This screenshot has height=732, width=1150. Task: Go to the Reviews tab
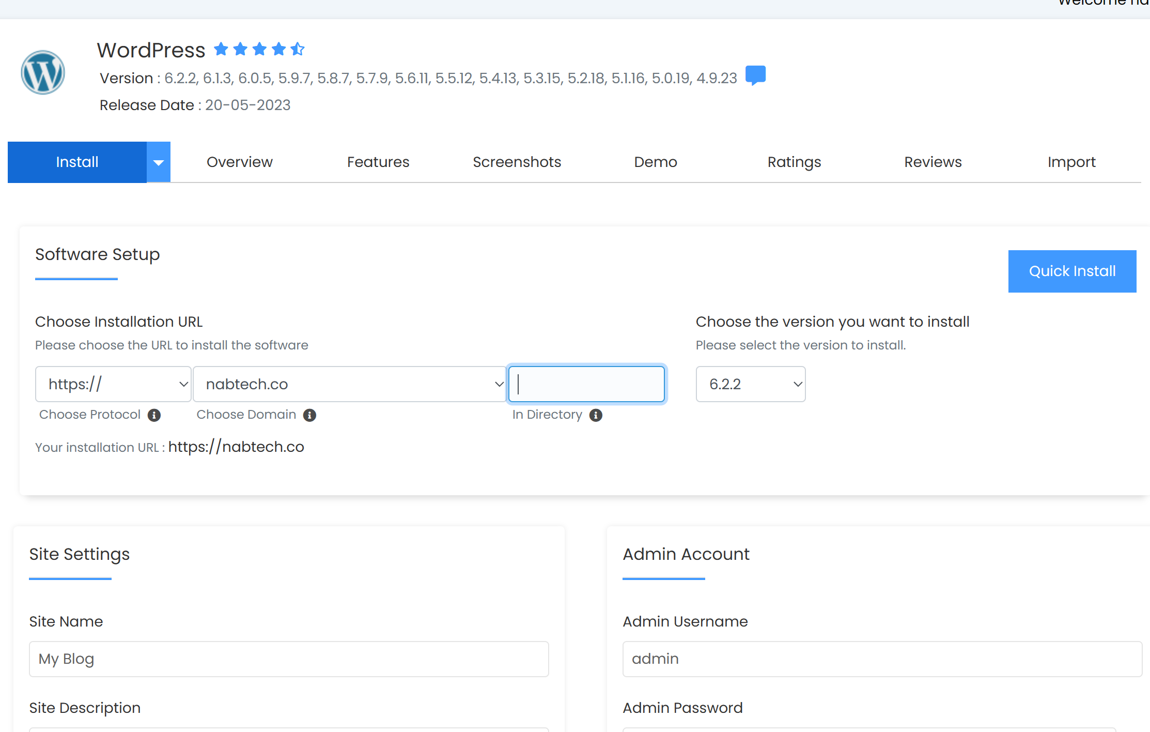[x=933, y=162]
